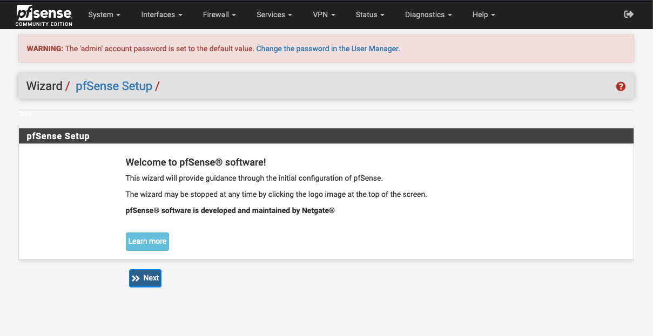This screenshot has width=653, height=336.
Task: Click the pfSense Setup breadcrumb link
Action: pyautogui.click(x=114, y=86)
